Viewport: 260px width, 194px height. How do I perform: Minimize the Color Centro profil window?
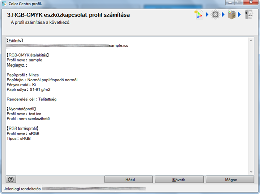point(230,2)
